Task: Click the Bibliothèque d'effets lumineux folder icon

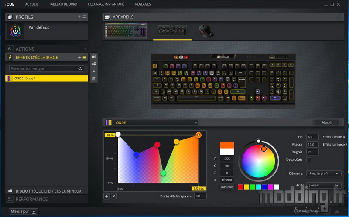Action: pos(10,191)
